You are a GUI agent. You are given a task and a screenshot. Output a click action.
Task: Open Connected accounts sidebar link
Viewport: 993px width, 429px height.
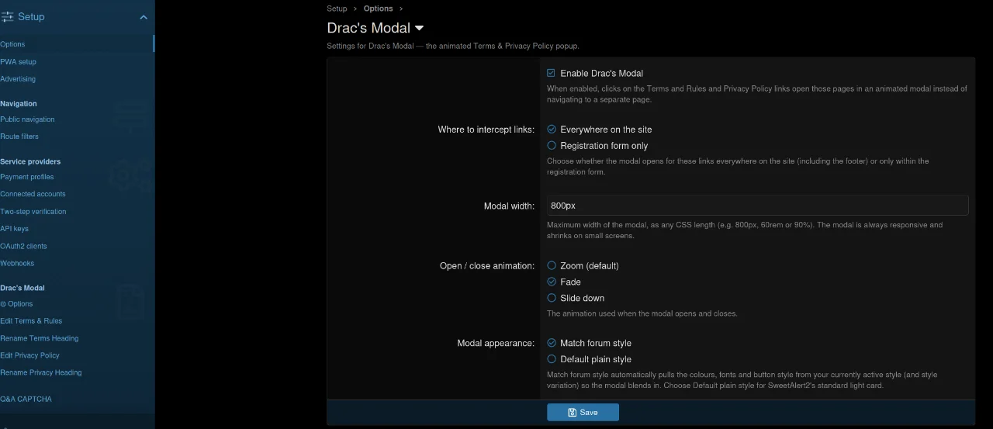[33, 194]
